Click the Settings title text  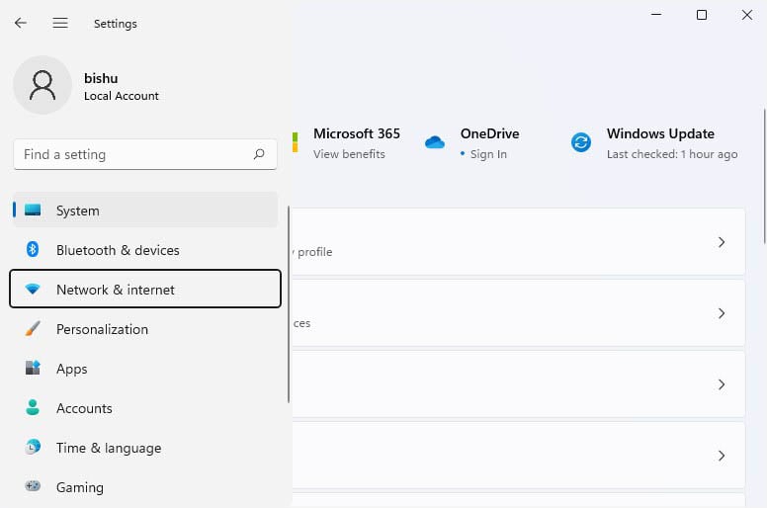(116, 24)
